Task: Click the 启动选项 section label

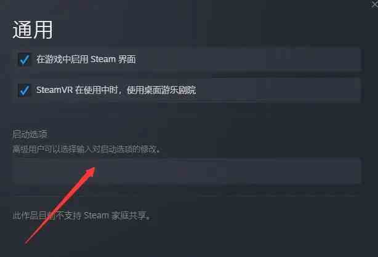Action: coord(30,134)
